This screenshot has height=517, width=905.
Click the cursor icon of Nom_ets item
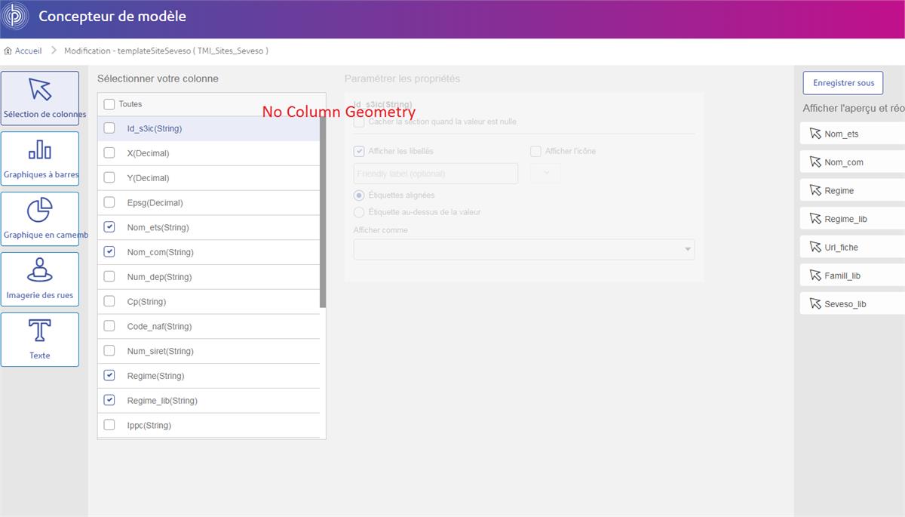tap(814, 134)
